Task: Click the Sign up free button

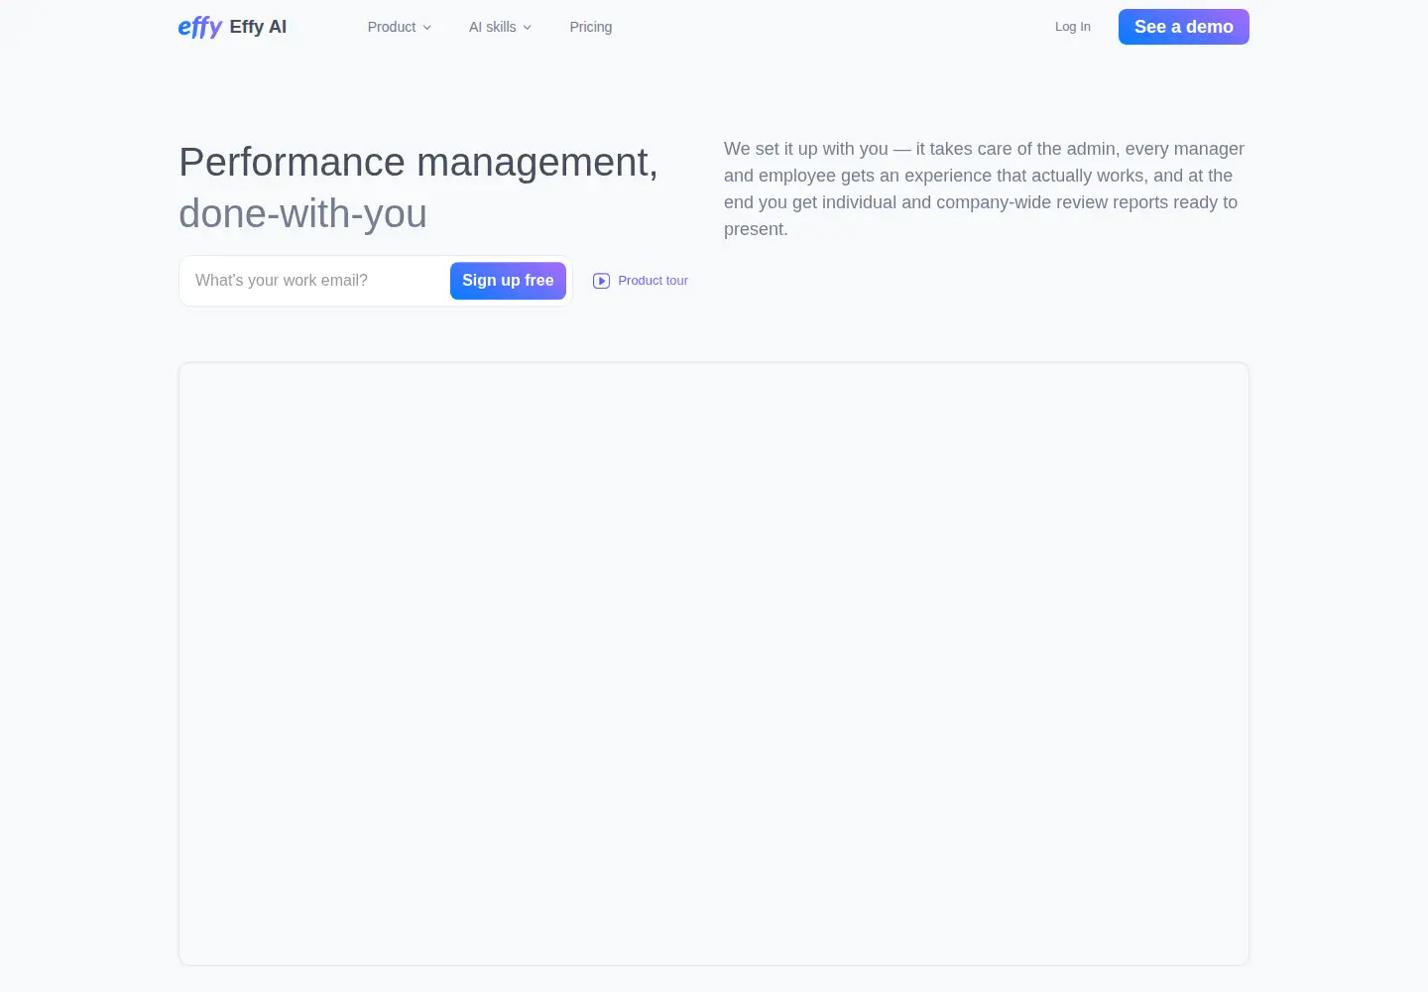Action: coord(508,281)
